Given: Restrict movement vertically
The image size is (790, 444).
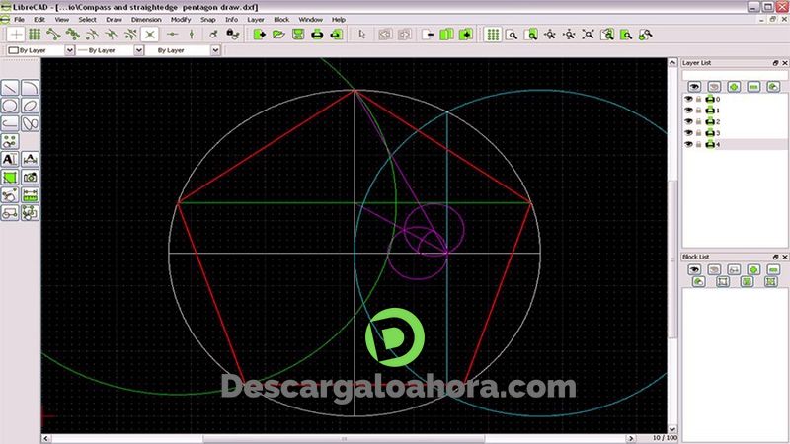Looking at the screenshot, I should (x=192, y=35).
